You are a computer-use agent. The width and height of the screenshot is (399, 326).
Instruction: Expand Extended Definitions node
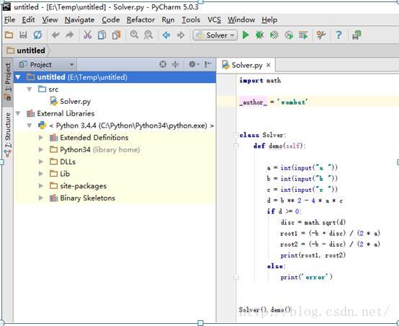(x=41, y=138)
